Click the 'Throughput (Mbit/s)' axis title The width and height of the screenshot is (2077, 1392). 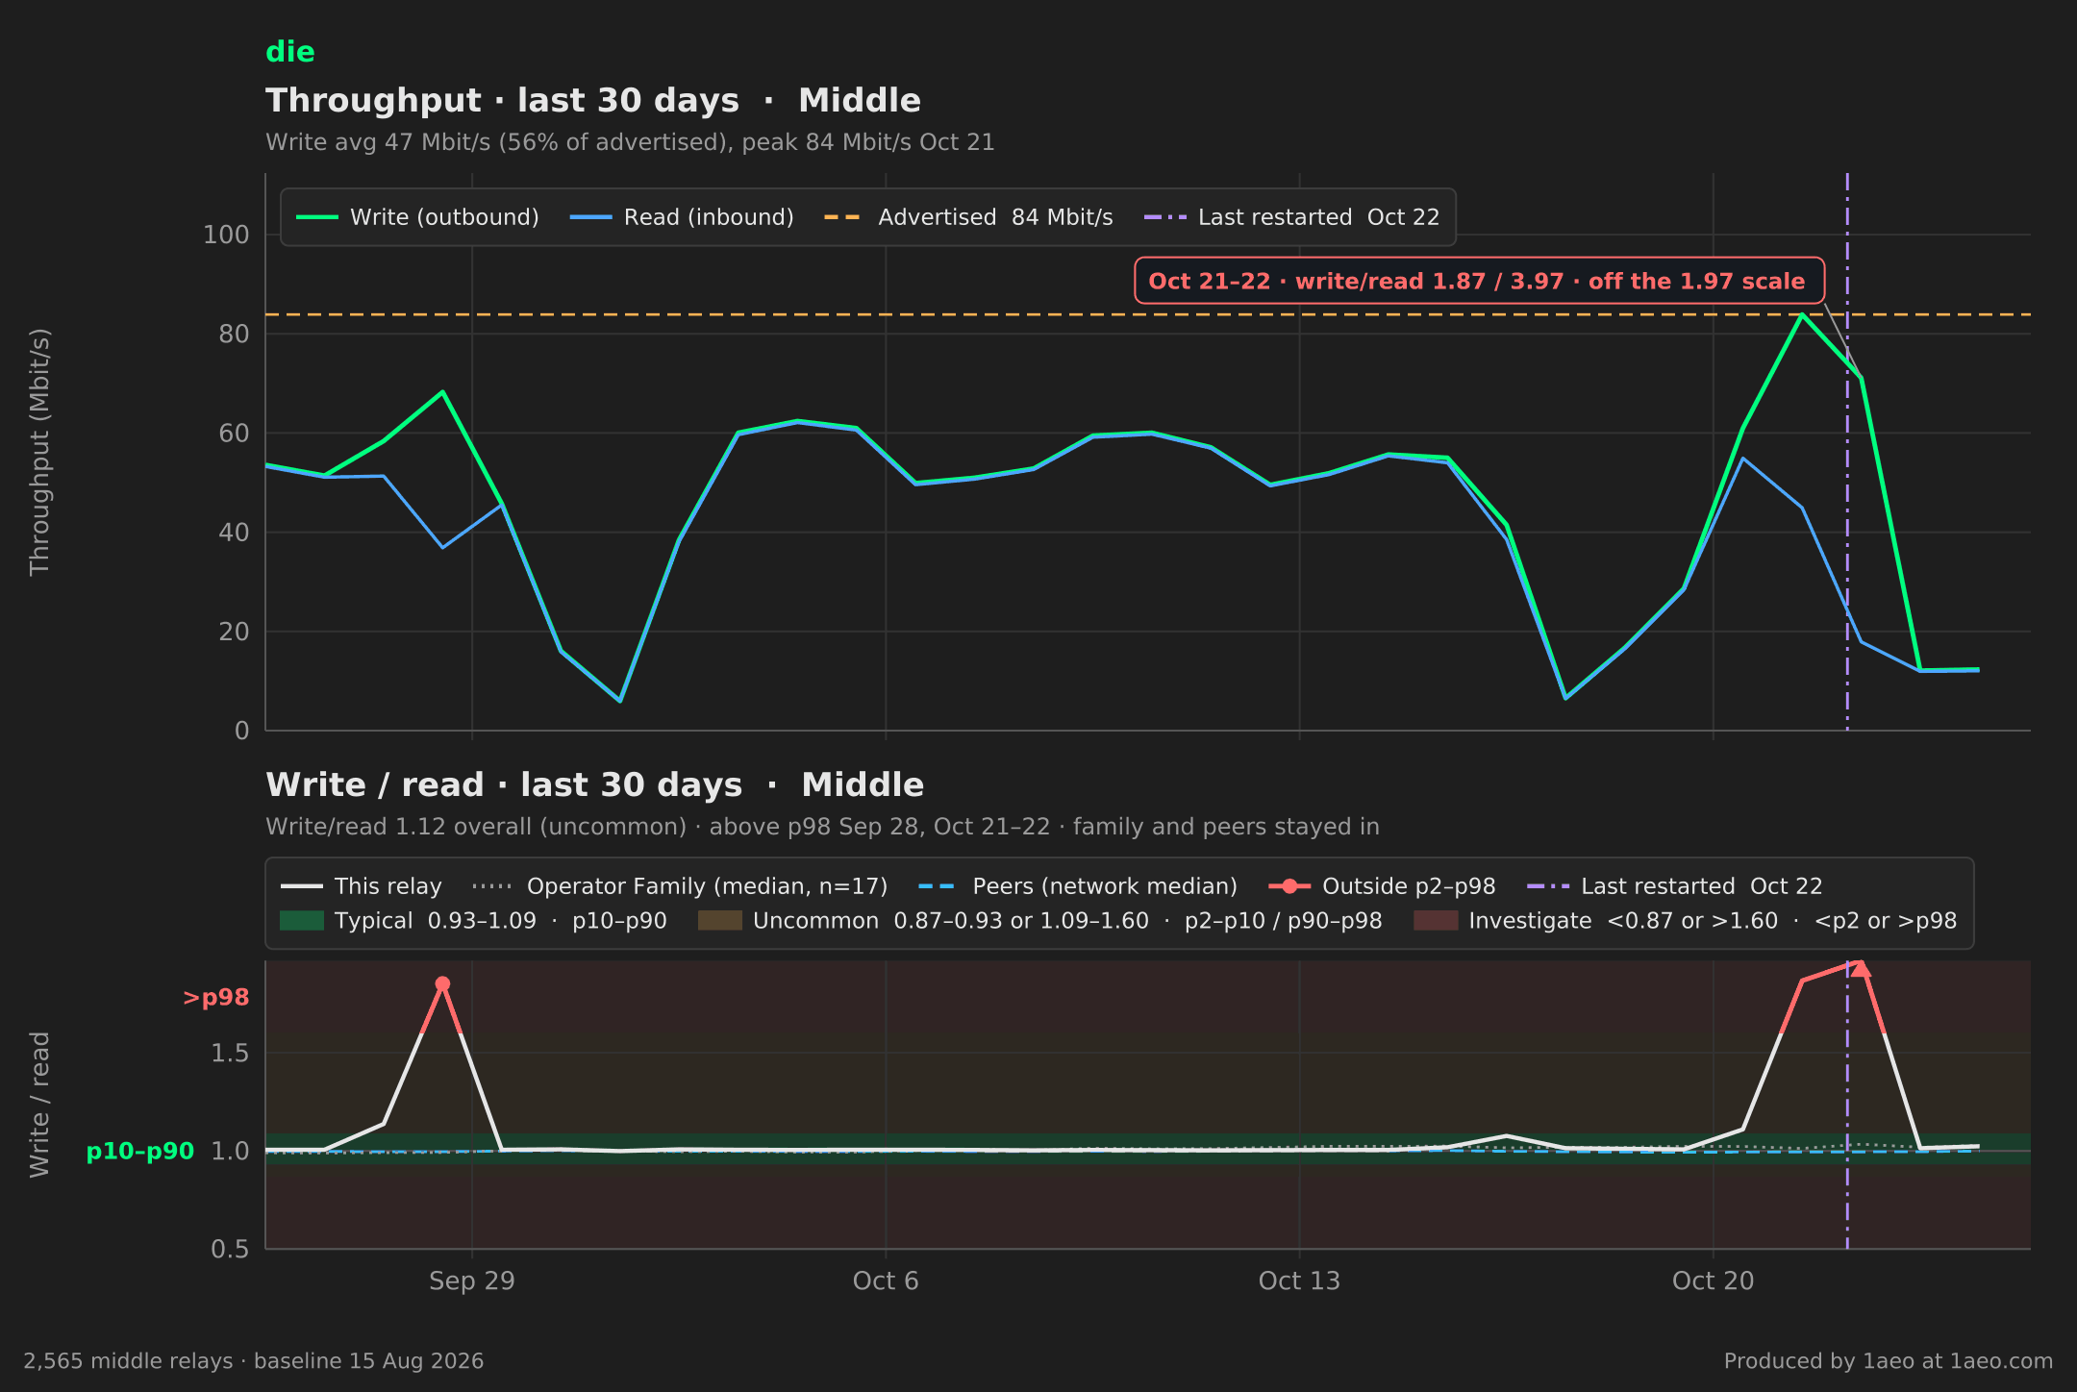tap(39, 452)
